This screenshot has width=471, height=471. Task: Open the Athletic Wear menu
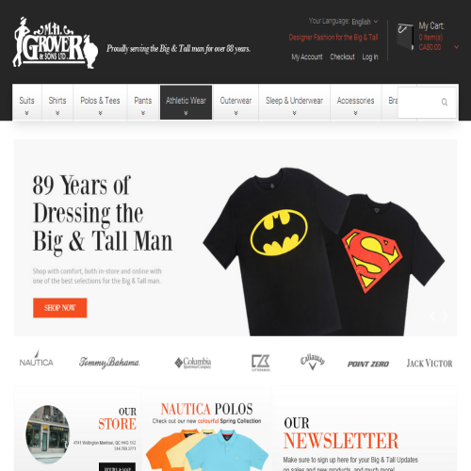tap(186, 102)
